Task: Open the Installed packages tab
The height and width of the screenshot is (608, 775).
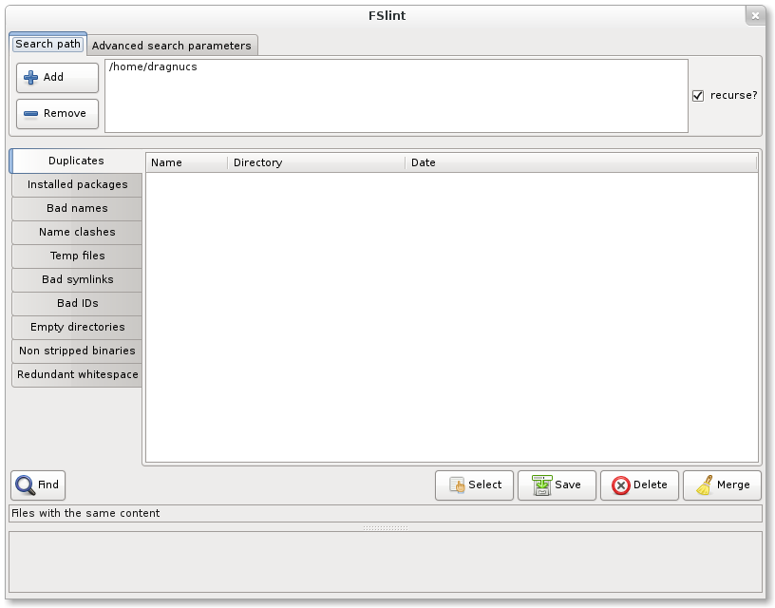Action: [77, 184]
